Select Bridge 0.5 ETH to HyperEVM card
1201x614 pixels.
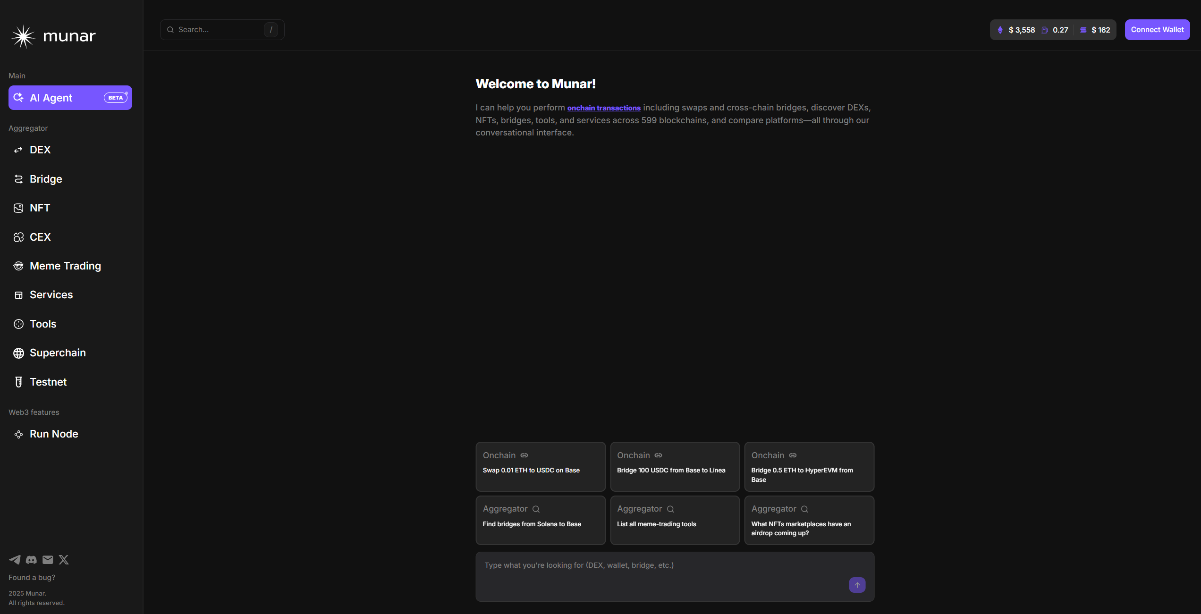(809, 466)
